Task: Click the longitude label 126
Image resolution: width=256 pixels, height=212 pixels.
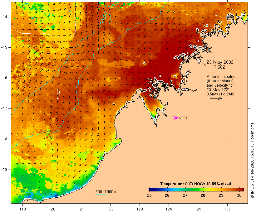Action: point(227,209)
